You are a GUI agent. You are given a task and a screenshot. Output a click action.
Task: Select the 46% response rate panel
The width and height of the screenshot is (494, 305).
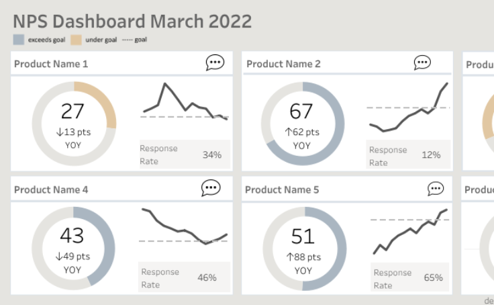(185, 277)
